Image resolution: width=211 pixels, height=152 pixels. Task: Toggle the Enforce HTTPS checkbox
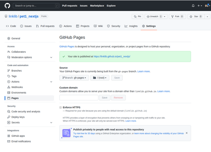point(61,107)
